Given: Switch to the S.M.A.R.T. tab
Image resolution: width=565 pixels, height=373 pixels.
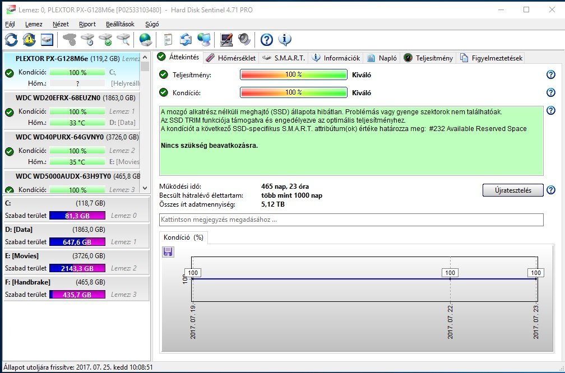Looking at the screenshot, I should click(284, 58).
